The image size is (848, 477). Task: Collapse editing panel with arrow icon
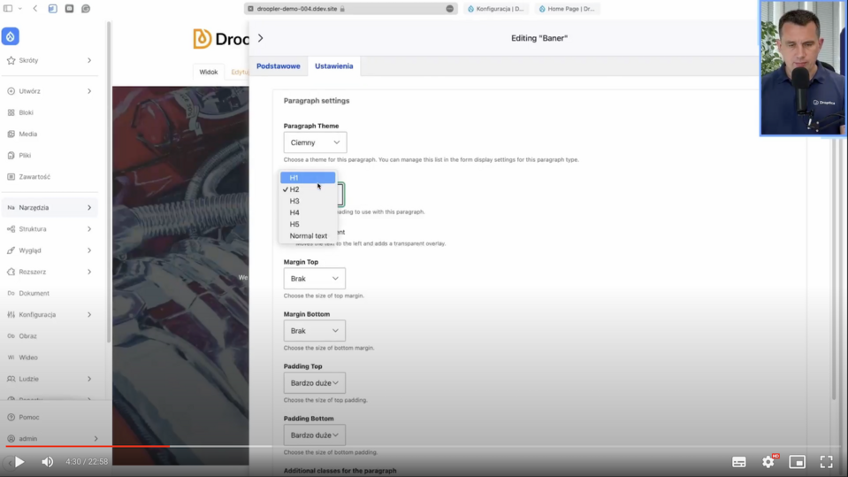click(261, 38)
